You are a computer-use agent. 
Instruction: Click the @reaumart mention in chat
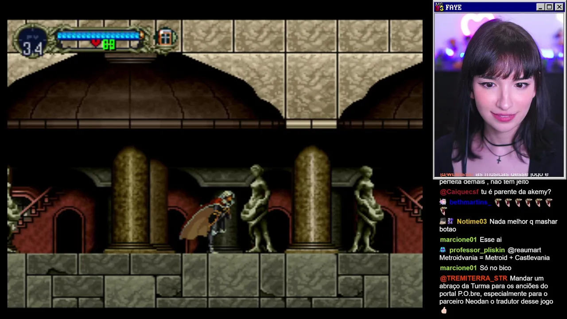point(524,250)
